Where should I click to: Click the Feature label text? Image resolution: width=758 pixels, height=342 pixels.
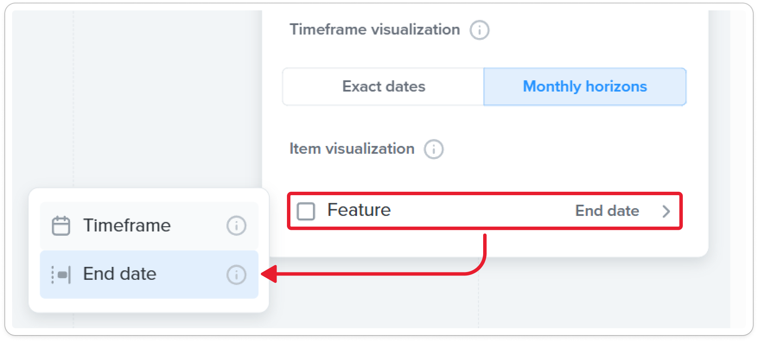pyautogui.click(x=359, y=210)
